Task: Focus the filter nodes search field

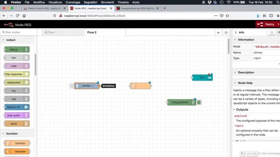Action: [18, 32]
